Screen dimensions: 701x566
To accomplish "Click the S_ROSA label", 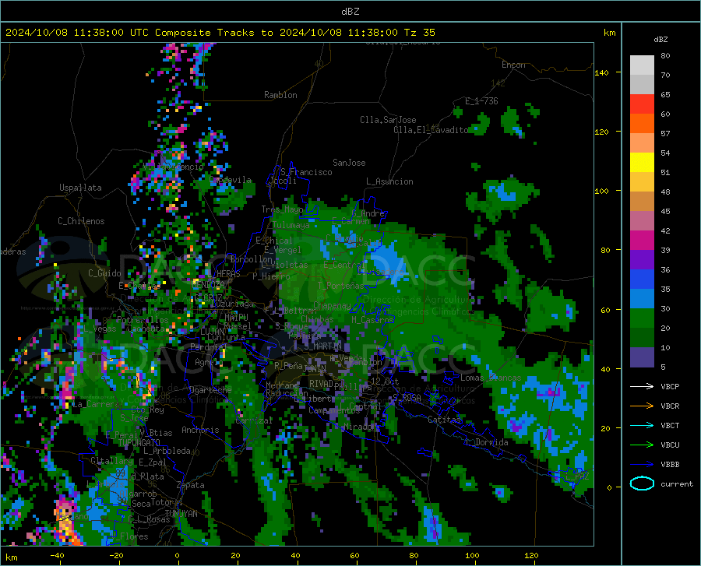I will point(407,398).
